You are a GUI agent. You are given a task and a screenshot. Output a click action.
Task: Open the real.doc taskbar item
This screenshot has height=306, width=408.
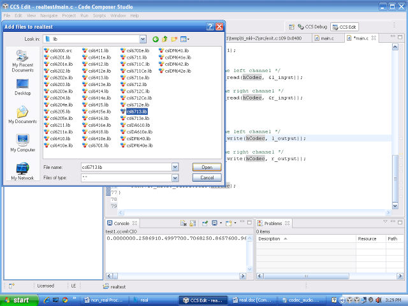[x=251, y=300]
